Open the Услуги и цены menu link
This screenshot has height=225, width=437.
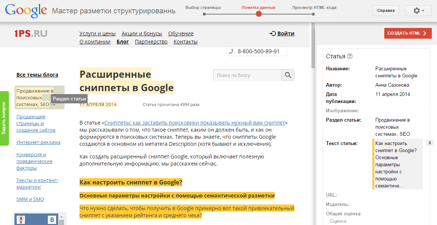point(98,33)
